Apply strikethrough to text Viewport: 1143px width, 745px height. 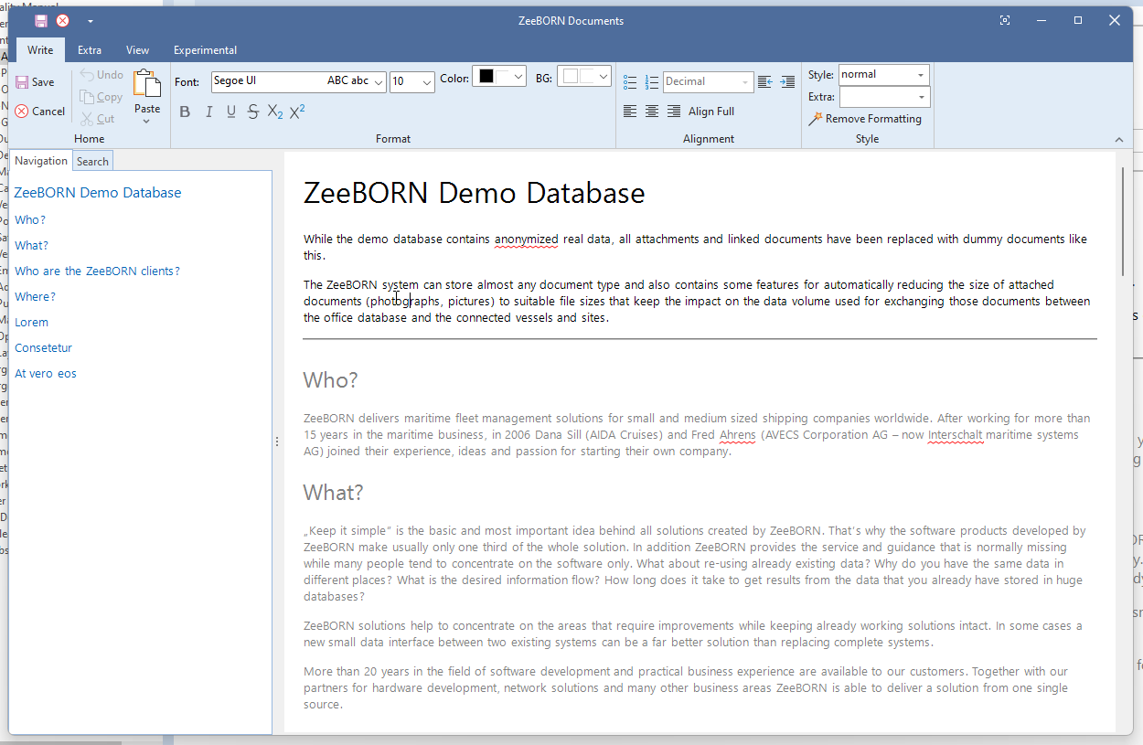[253, 112]
